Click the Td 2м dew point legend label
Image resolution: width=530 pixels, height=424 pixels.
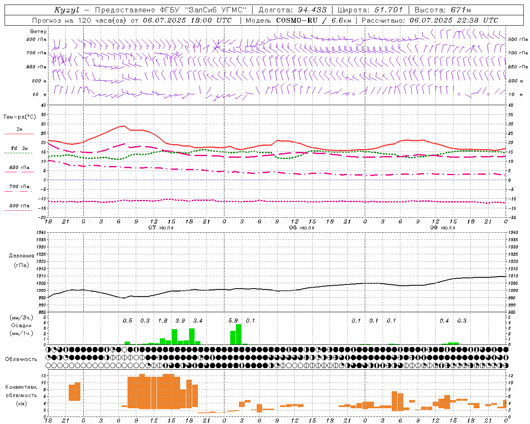[x=19, y=148]
